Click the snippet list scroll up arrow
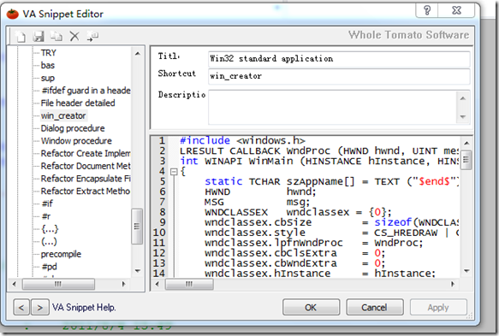Image resolution: width=499 pixels, height=336 pixels. (x=138, y=53)
